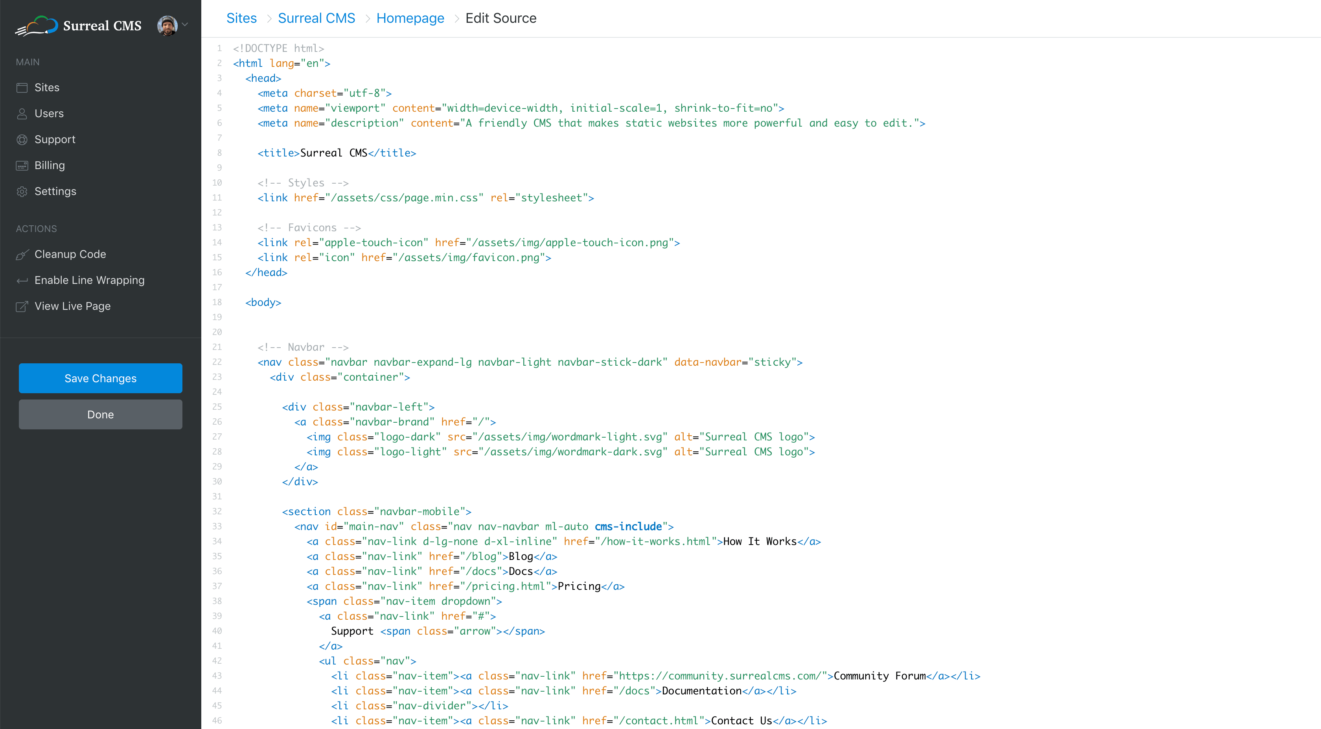Go to Surreal CMS breadcrumb

tap(316, 18)
